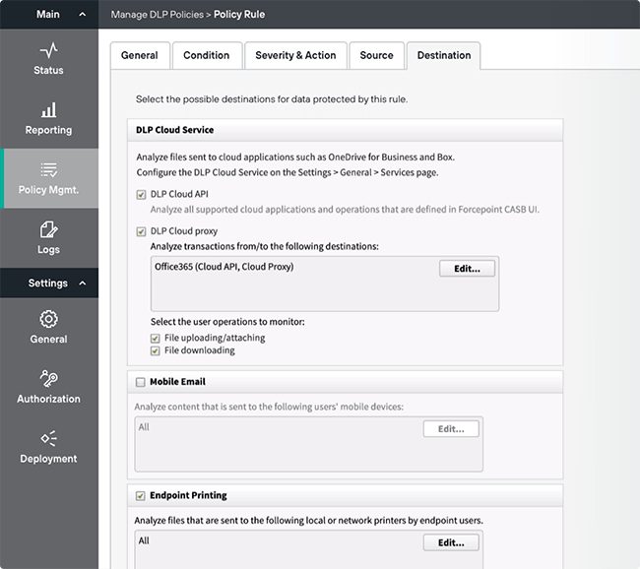Select the Policy Mgmt. checklist icon
640x569 pixels.
coord(48,169)
